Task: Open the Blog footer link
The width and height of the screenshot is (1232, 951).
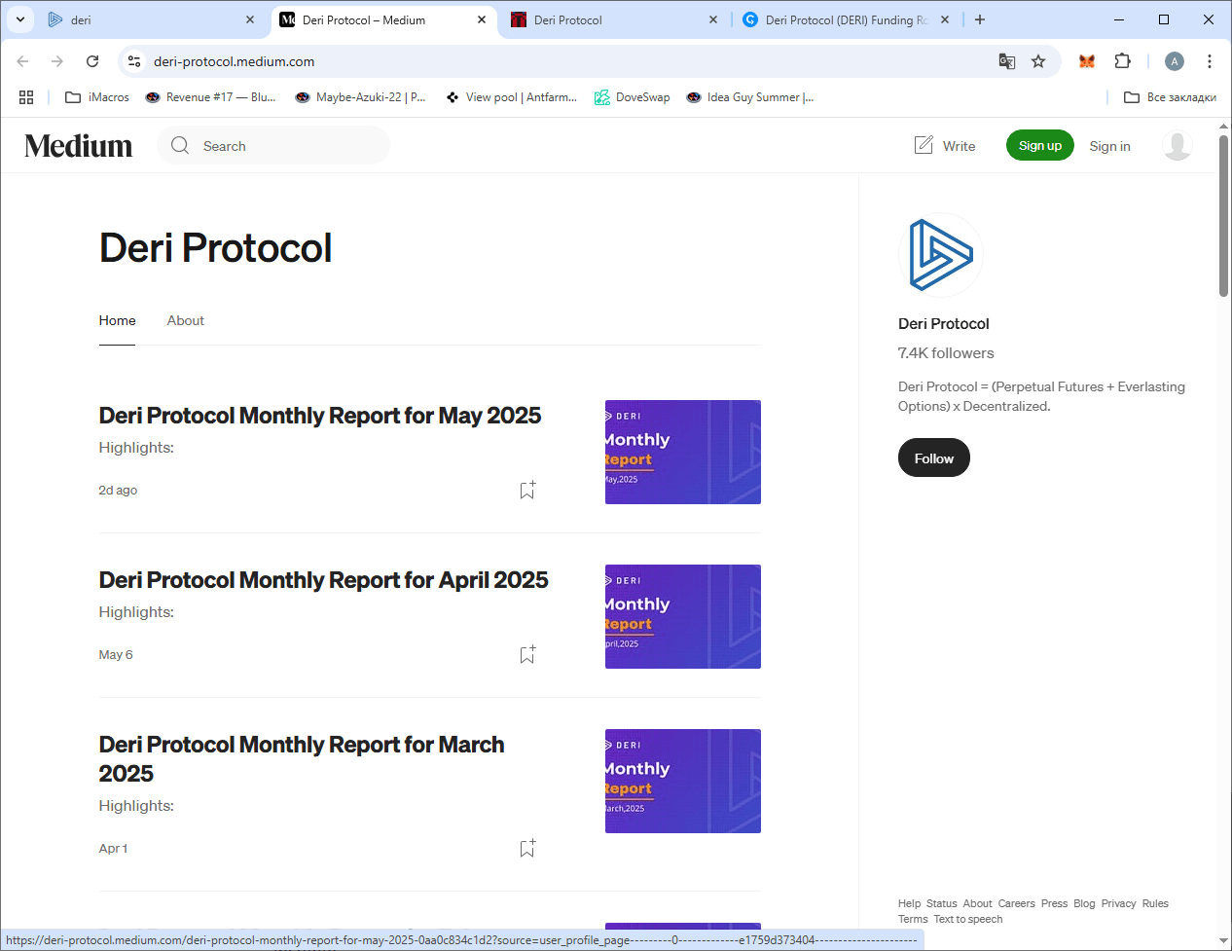Action: coord(1084,903)
